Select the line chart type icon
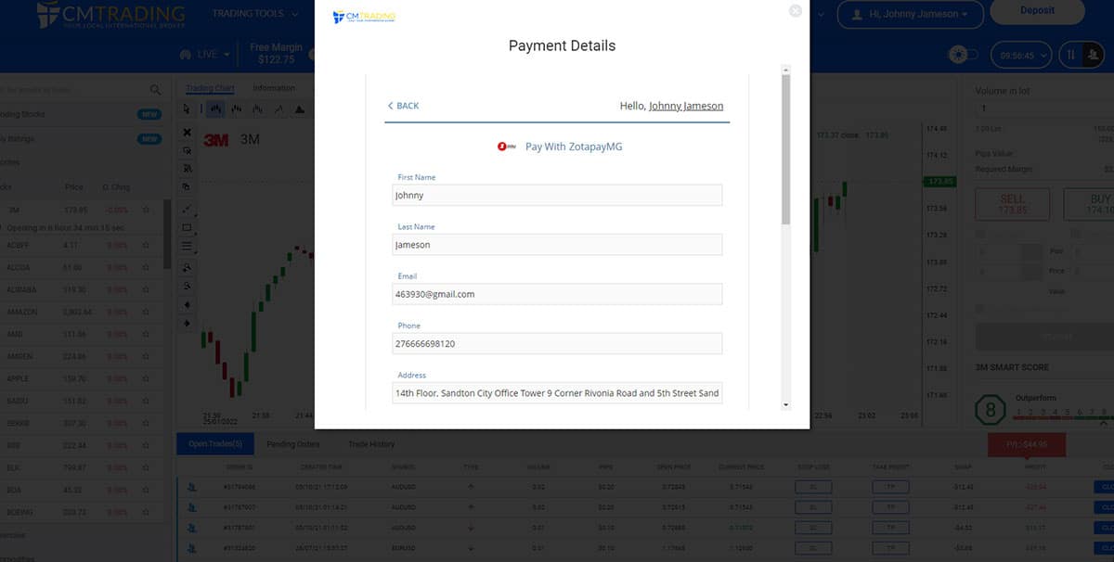Image resolution: width=1114 pixels, height=562 pixels. coord(279,109)
